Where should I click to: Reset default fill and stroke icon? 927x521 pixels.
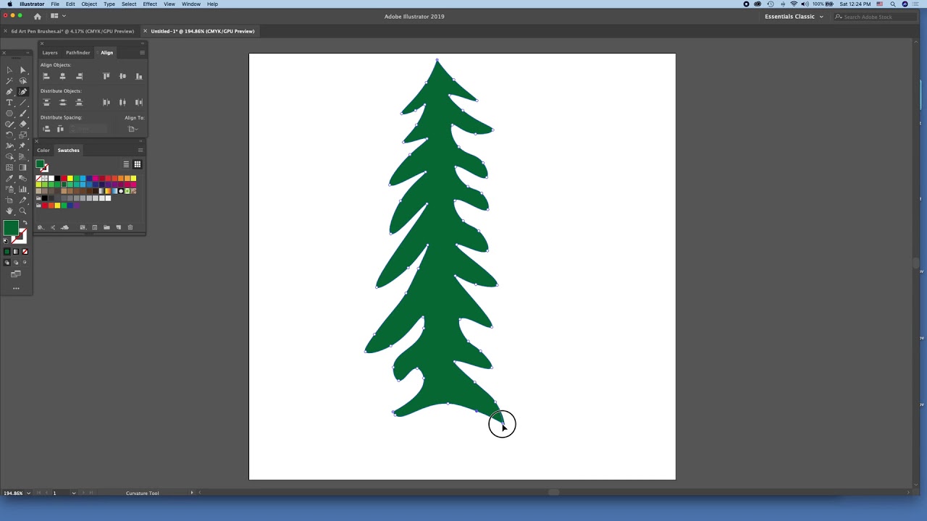pos(6,240)
